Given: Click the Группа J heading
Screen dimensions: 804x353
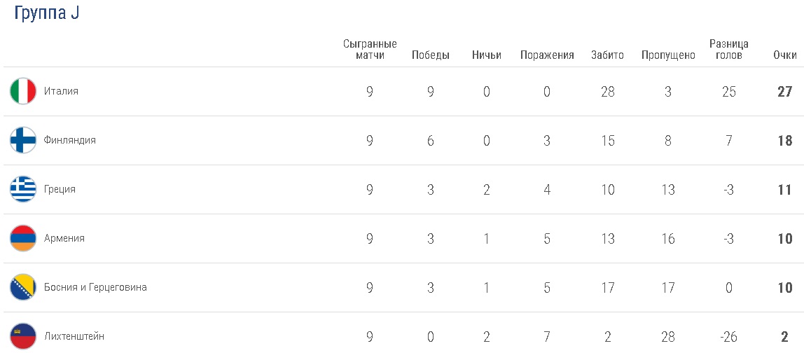Looking at the screenshot, I should tap(46, 14).
